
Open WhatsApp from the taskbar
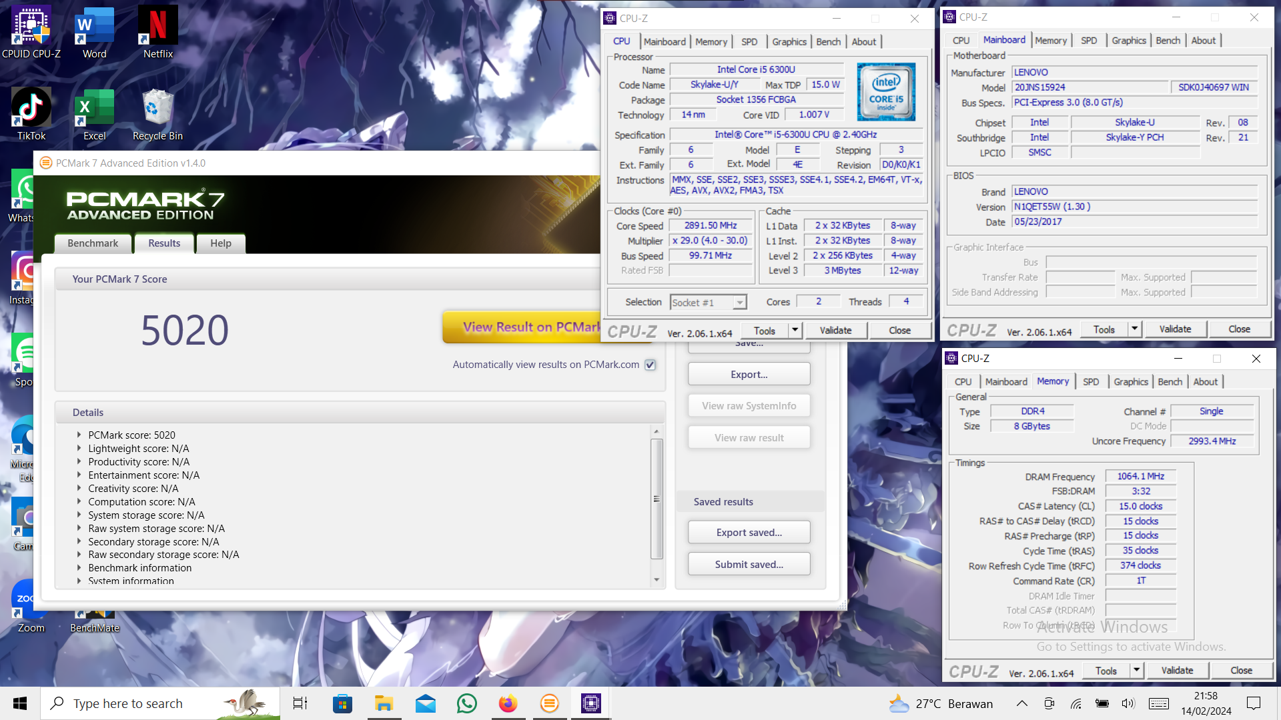point(467,703)
